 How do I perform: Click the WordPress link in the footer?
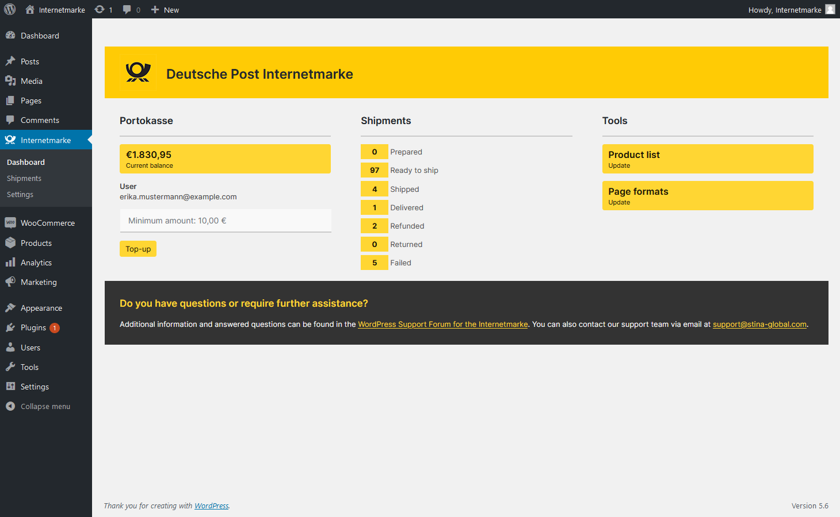(x=211, y=506)
